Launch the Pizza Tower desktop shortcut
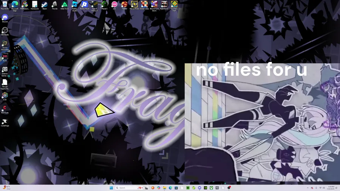The width and height of the screenshot is (340, 191). 164,5
